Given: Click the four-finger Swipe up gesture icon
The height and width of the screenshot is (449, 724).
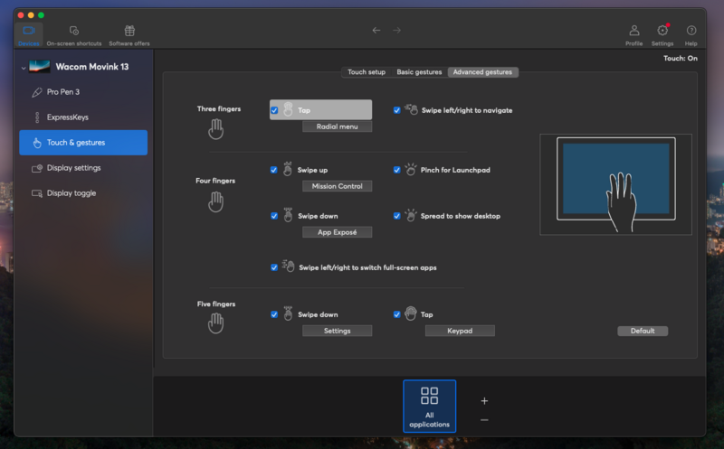Looking at the screenshot, I should pos(288,169).
